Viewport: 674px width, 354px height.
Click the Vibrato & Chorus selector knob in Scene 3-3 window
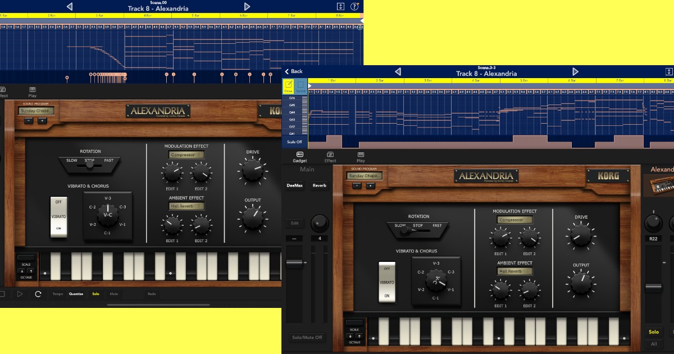pyautogui.click(x=436, y=280)
